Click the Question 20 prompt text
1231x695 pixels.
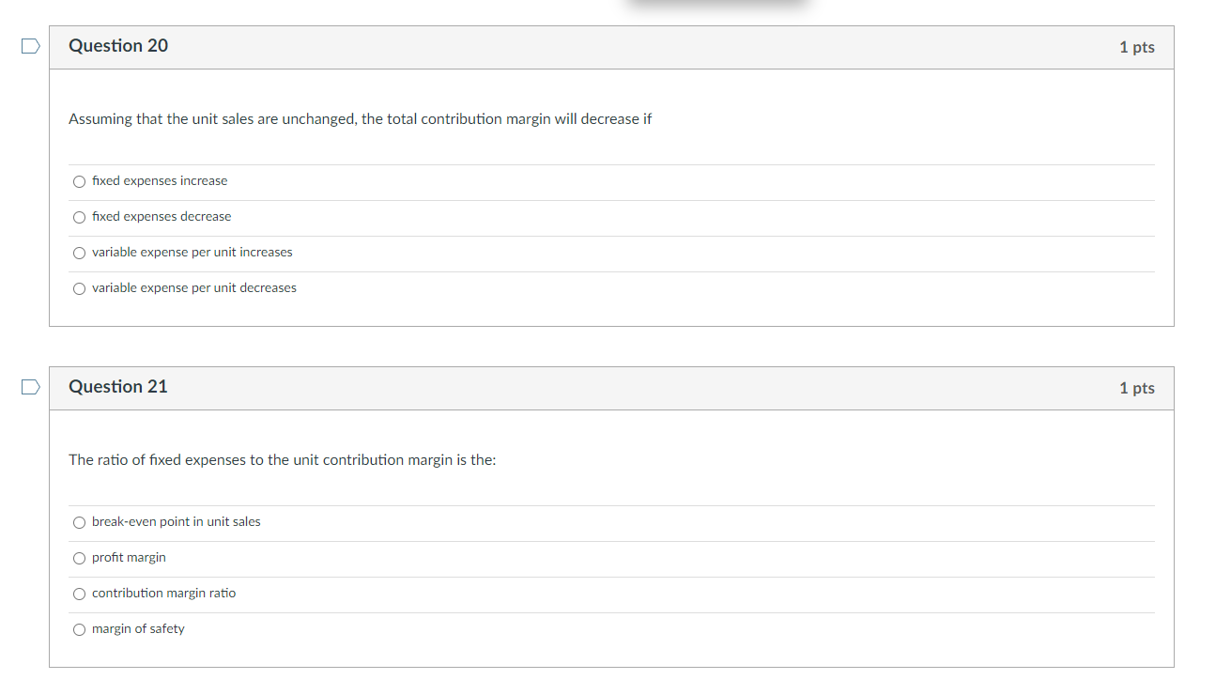click(361, 119)
